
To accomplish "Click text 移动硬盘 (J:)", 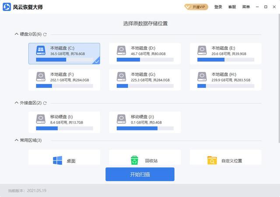I will (142, 117).
